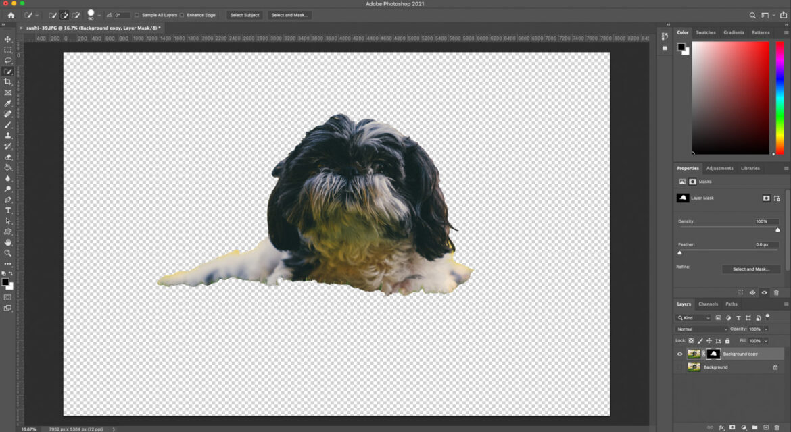Open the Swatches panel tab
The image size is (791, 432).
click(706, 32)
